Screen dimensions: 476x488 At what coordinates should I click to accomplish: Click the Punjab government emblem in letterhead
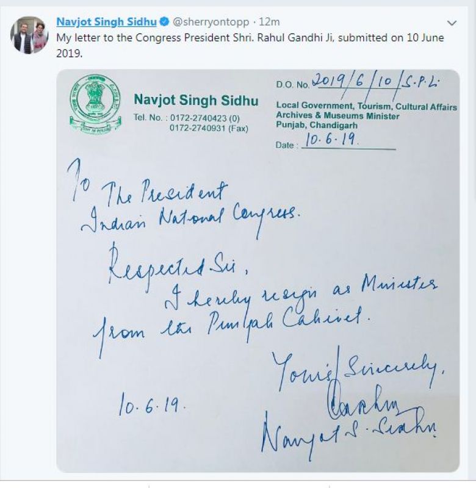(95, 104)
